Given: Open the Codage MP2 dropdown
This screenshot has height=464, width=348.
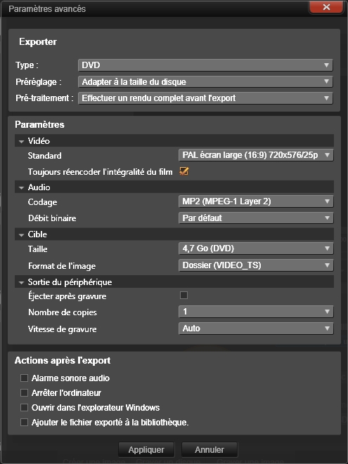Looking at the screenshot, I should (x=256, y=201).
